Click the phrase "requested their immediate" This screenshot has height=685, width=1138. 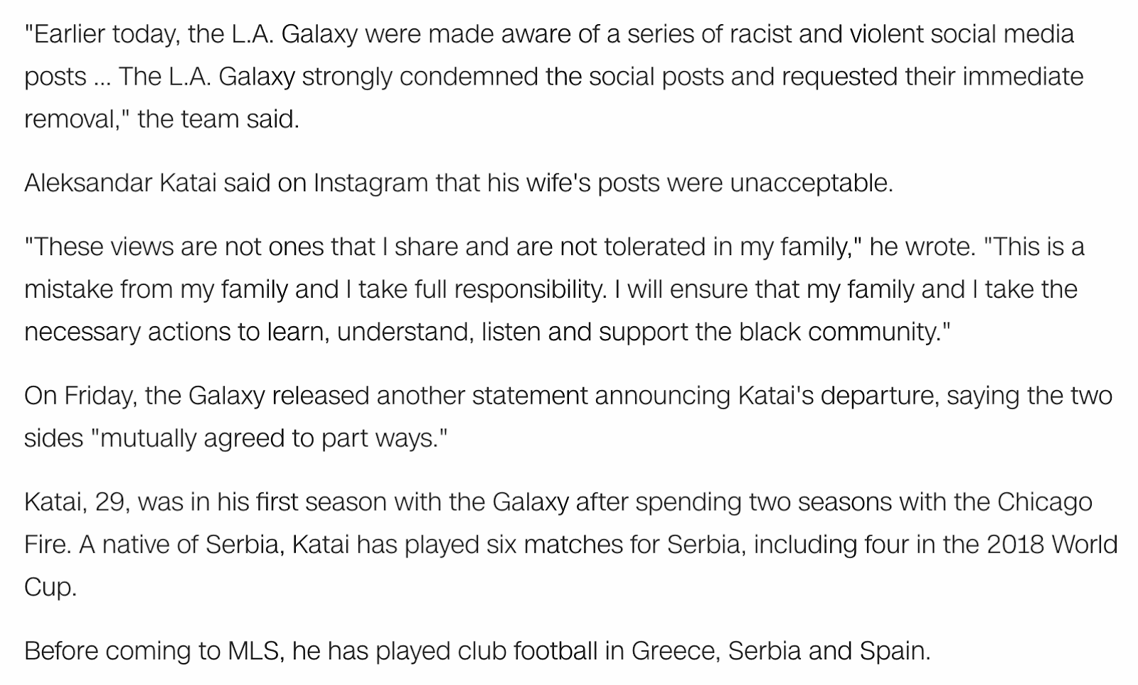pos(932,76)
